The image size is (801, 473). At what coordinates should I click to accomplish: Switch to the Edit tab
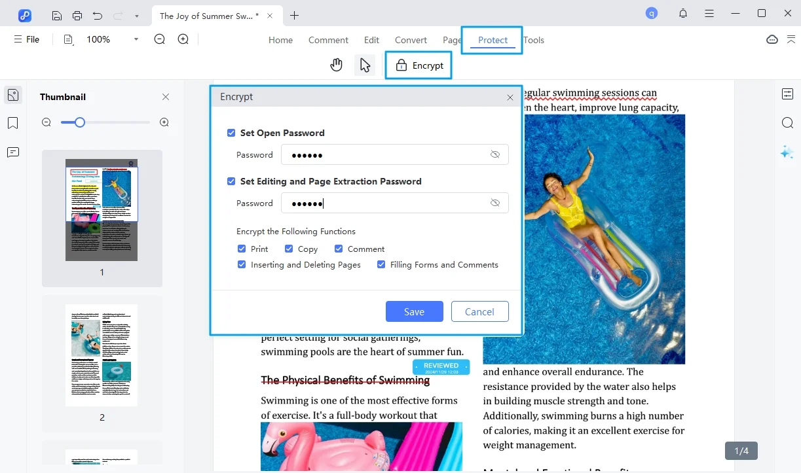[x=371, y=40]
